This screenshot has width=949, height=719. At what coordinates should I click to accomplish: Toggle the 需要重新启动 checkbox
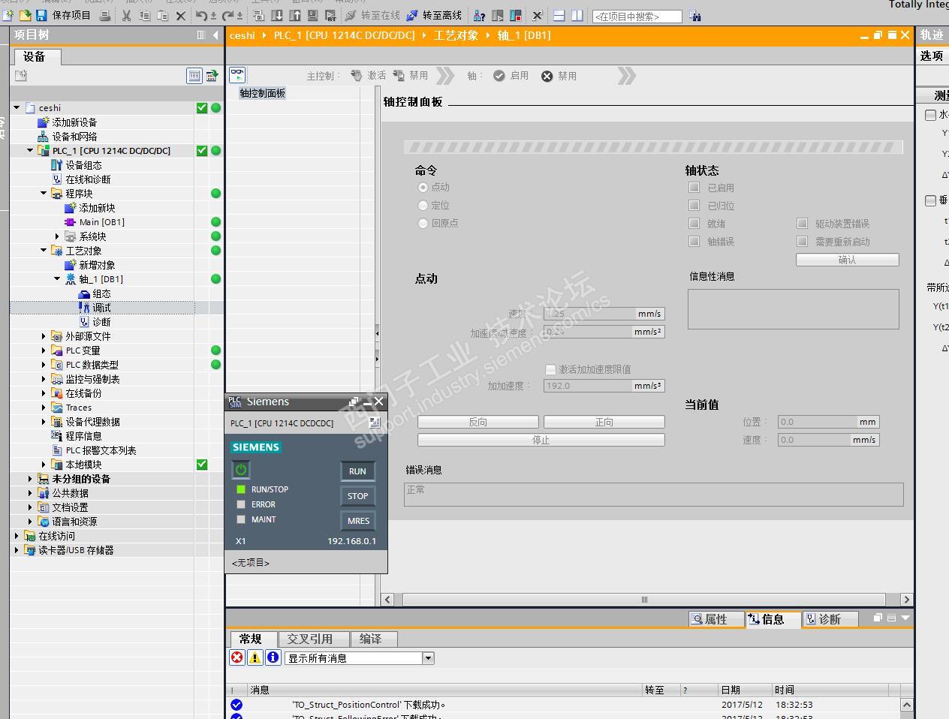click(x=803, y=241)
